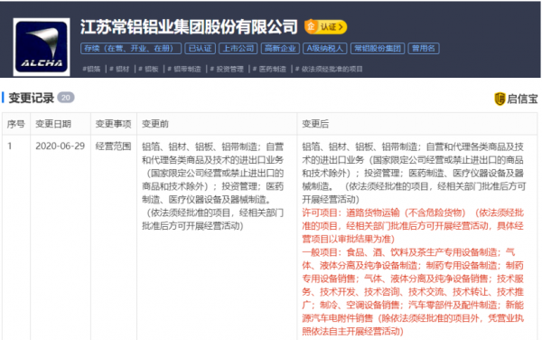Click the 存续（在营、开业、在册）status tag
This screenshot has width=542, height=340.
pyautogui.click(x=131, y=49)
